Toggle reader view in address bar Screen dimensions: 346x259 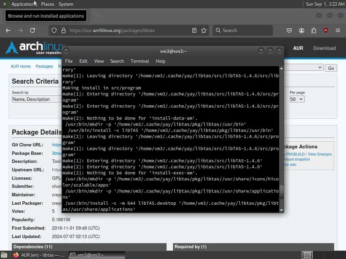[x=194, y=30]
